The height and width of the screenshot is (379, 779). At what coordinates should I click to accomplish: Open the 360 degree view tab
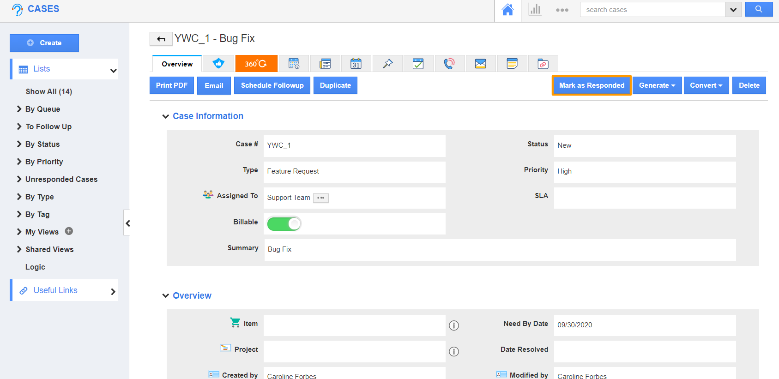(x=256, y=64)
